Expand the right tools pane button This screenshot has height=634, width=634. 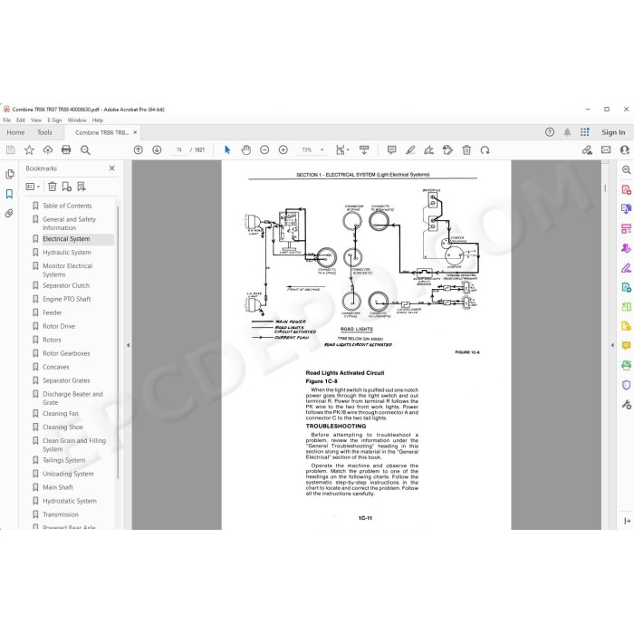(x=627, y=521)
